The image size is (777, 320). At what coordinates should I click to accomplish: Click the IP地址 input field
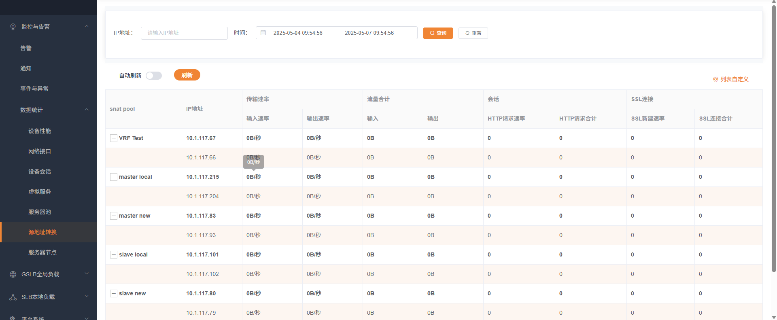click(x=184, y=33)
